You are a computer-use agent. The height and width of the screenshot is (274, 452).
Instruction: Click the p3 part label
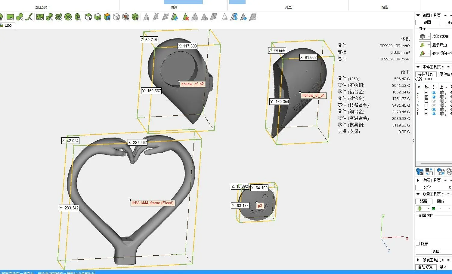[x=260, y=206]
